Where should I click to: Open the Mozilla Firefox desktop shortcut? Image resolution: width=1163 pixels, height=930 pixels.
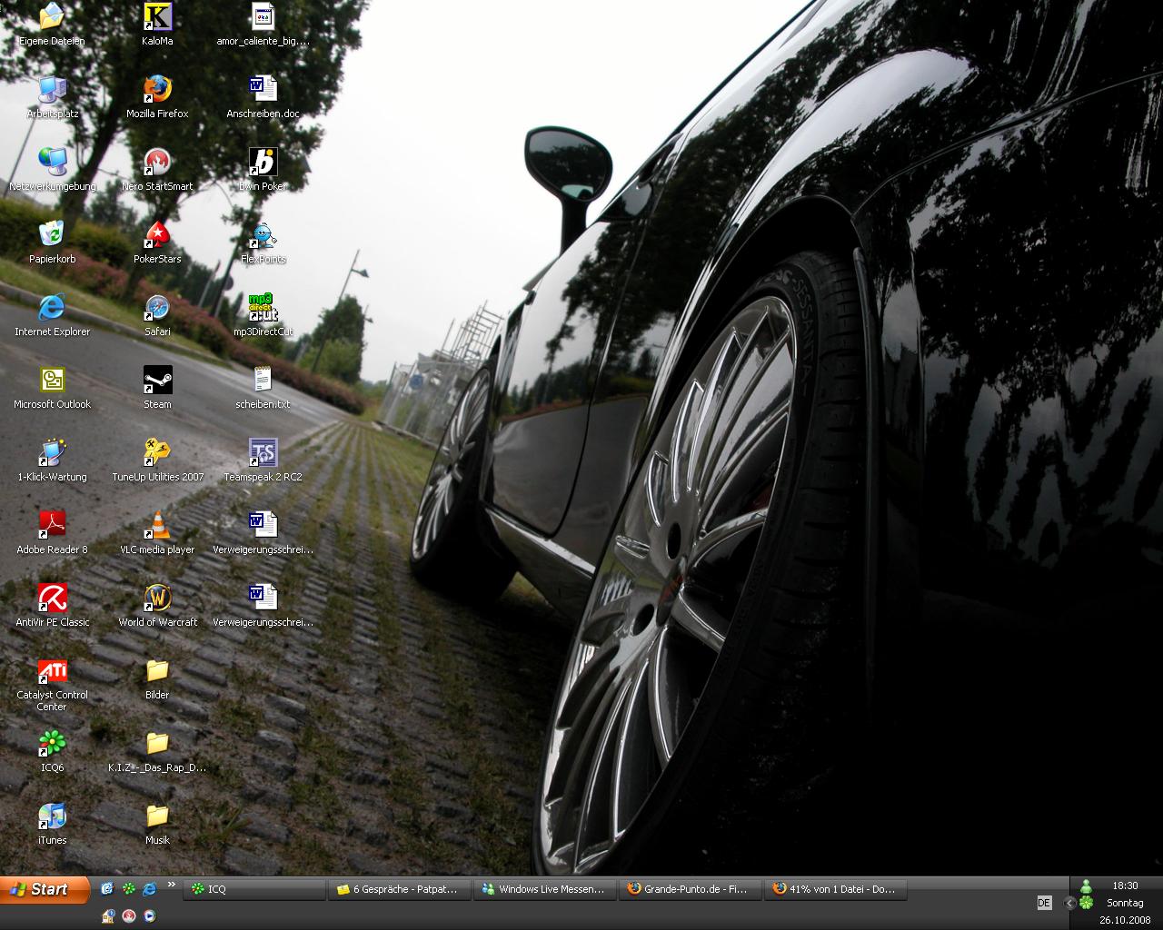click(x=157, y=90)
